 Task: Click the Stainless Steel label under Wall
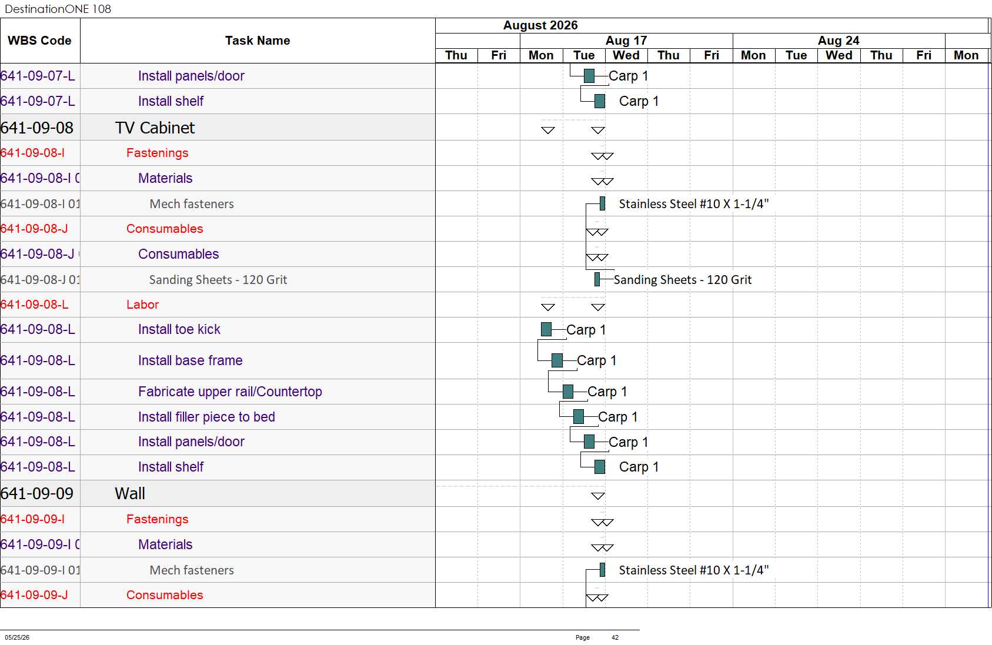[694, 570]
